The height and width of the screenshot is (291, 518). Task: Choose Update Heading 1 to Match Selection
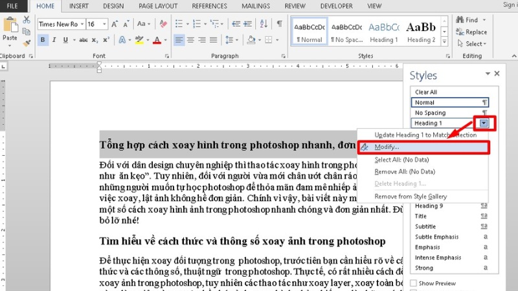click(423, 135)
